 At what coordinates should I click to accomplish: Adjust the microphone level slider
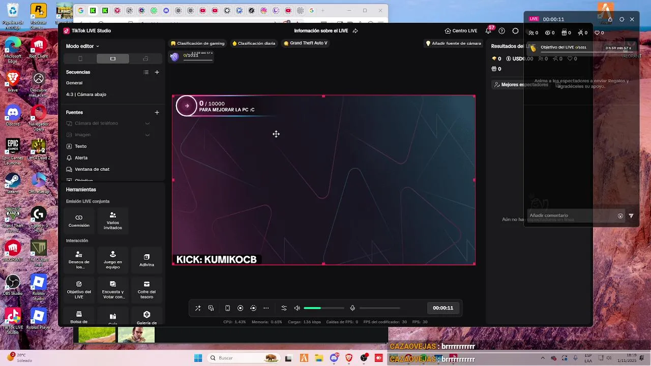coord(379,308)
